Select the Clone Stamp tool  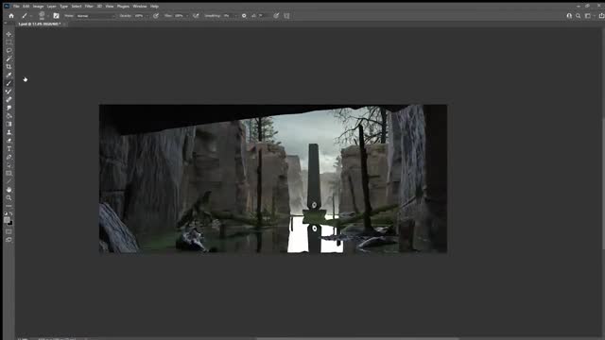(9, 132)
